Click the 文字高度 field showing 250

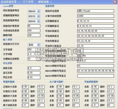tap(34, 50)
